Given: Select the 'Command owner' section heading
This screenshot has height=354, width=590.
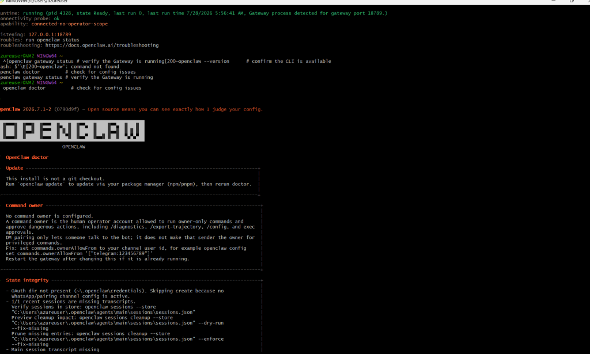Looking at the screenshot, I should click(24, 205).
